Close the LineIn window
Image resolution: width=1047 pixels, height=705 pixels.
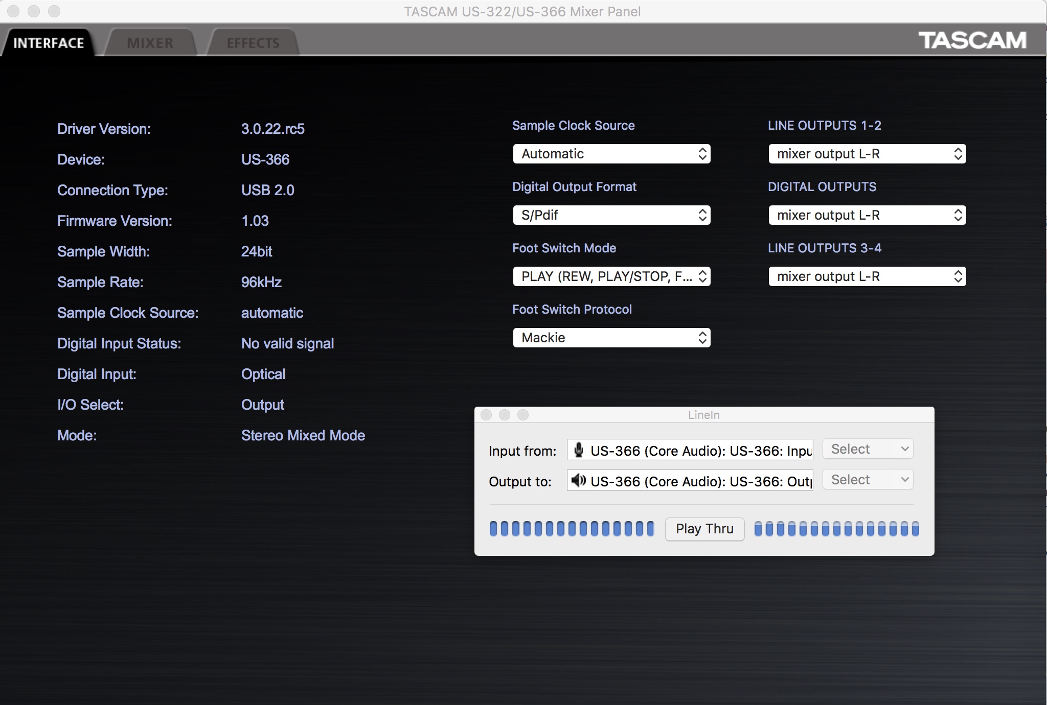click(x=486, y=415)
